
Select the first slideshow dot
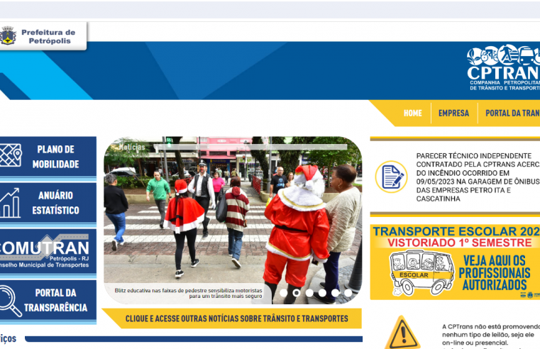pyautogui.click(x=283, y=293)
